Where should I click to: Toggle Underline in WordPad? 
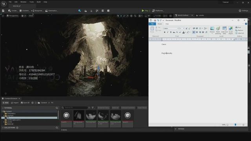click(171, 32)
